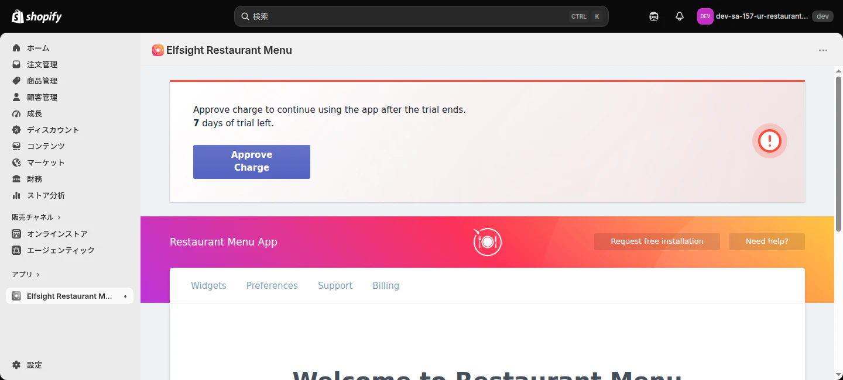Switch to the Support tab
This screenshot has width=843, height=380.
335,285
